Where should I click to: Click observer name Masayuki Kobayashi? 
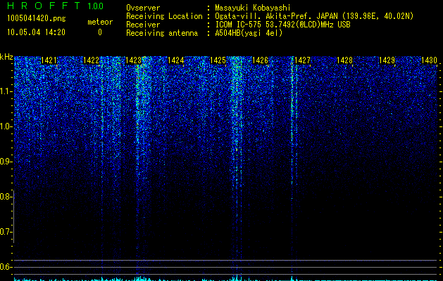pos(253,8)
